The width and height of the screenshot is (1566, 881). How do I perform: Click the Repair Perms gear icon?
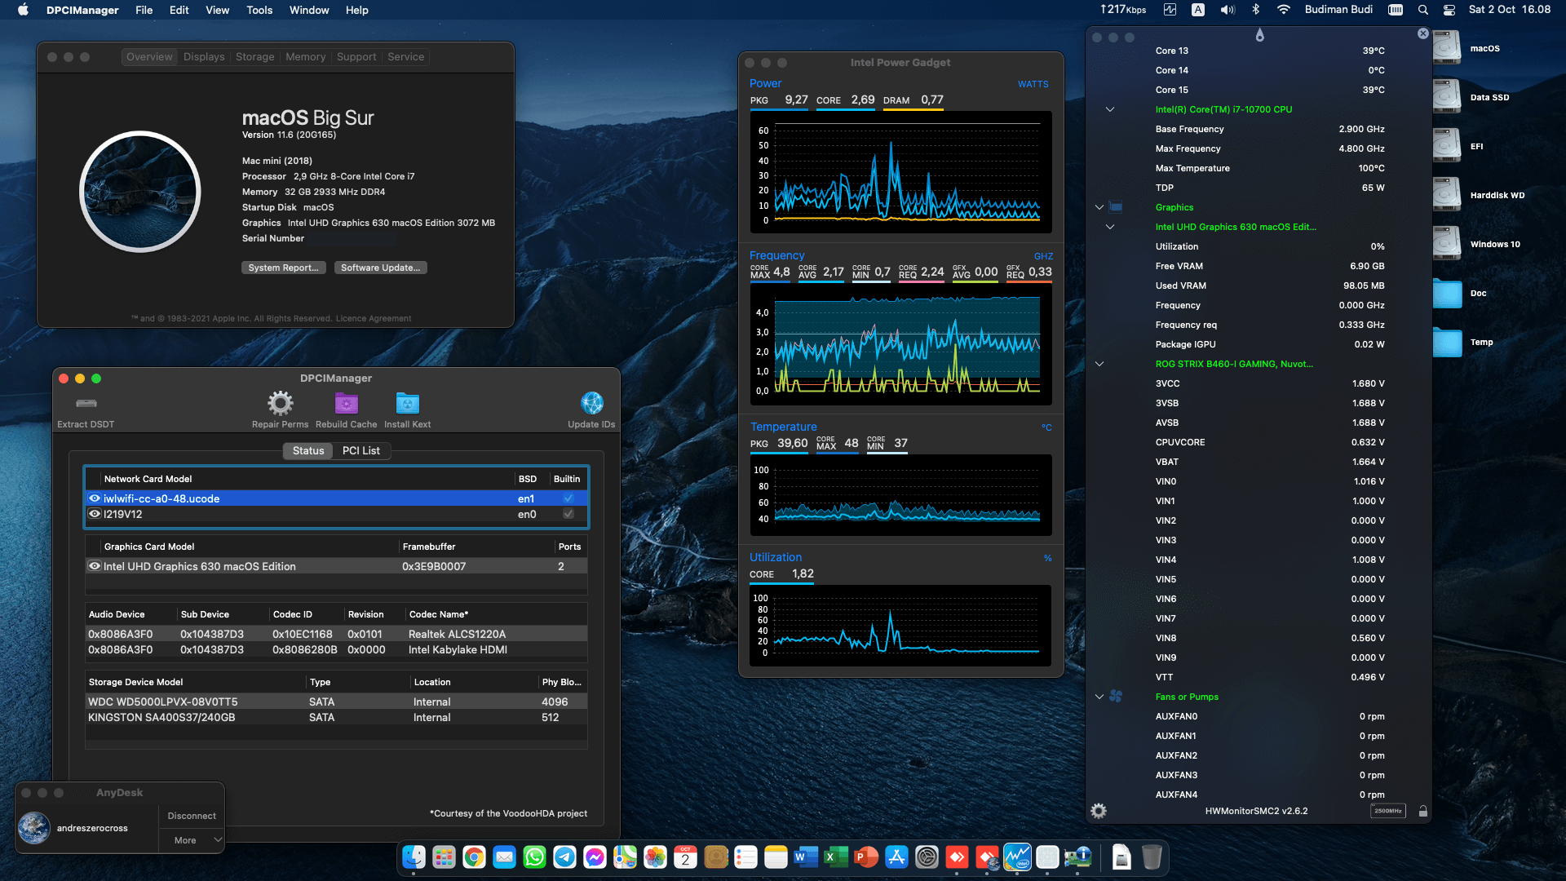point(281,403)
